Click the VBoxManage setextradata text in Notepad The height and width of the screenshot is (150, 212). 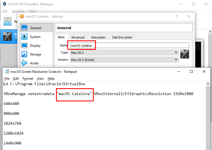pyautogui.click(x=29, y=94)
